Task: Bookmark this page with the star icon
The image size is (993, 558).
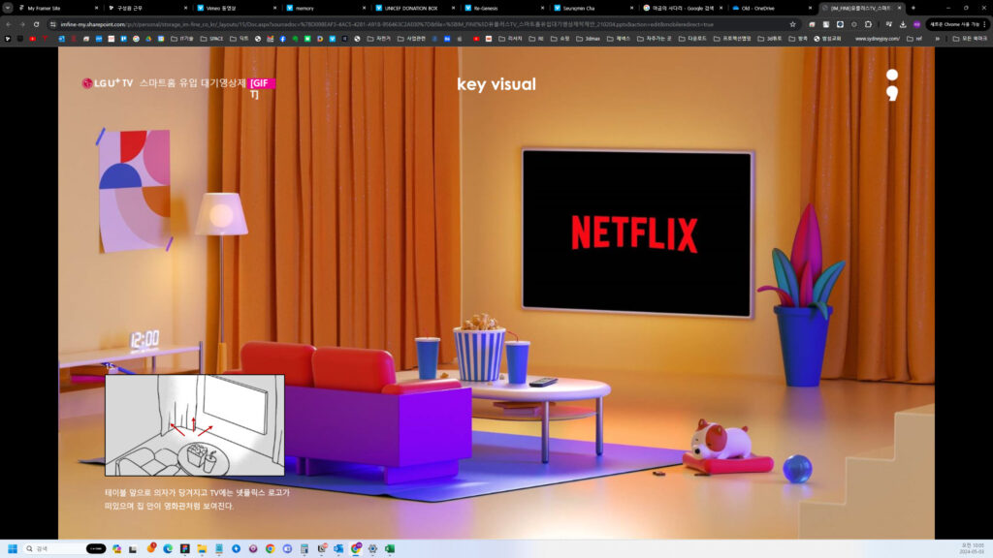Action: pos(792,24)
